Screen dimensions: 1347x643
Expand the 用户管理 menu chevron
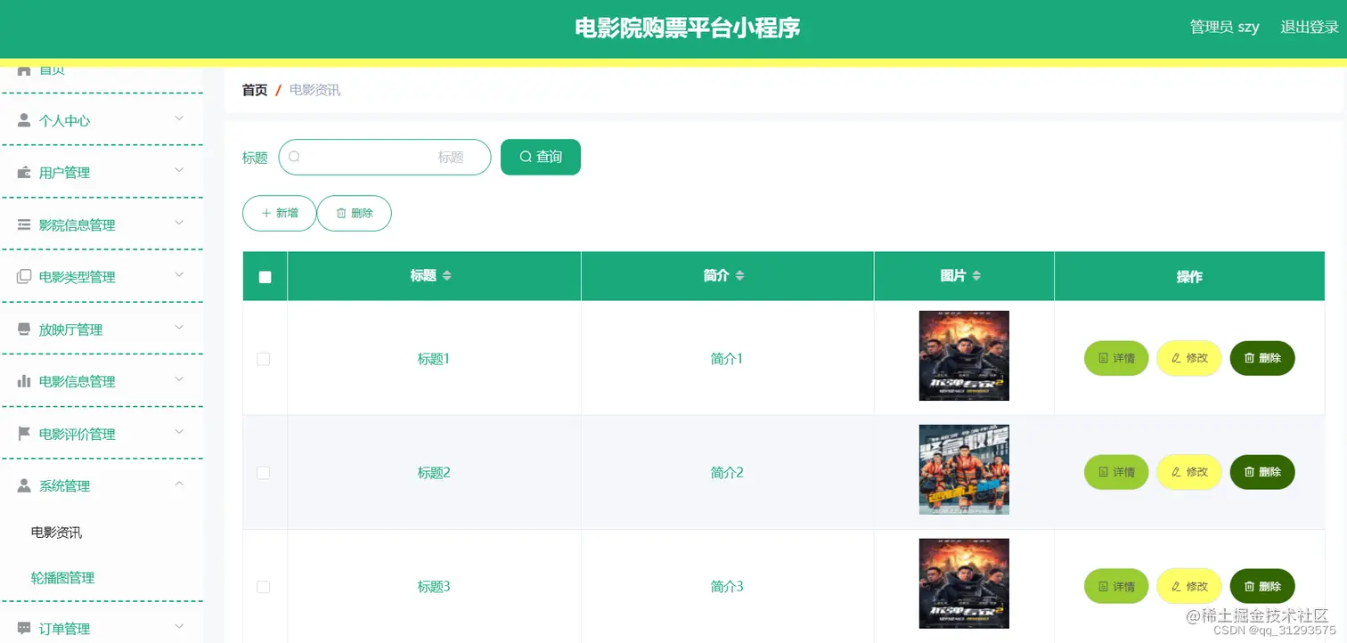(x=179, y=170)
